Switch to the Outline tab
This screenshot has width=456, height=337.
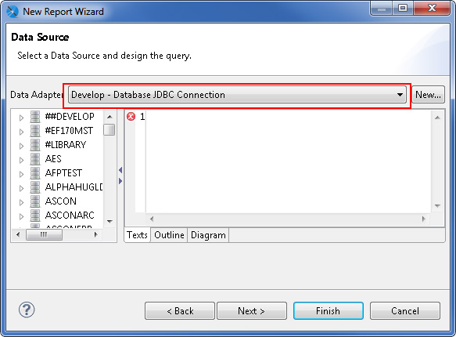[169, 235]
